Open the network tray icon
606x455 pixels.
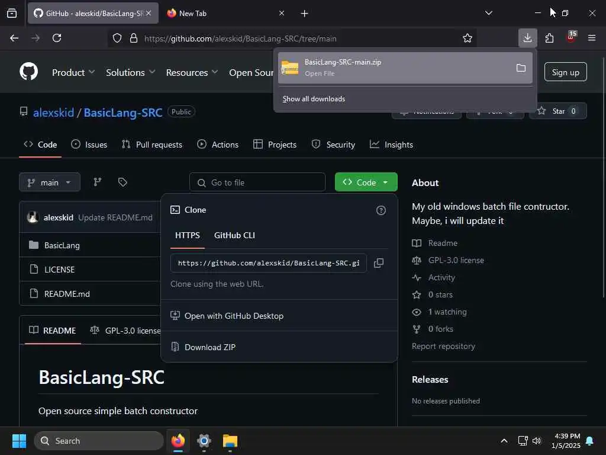point(523,441)
